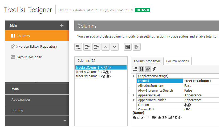Select treeListColumn1 in the columns list
The height and width of the screenshot is (127, 219).
pyautogui.click(x=101, y=68)
